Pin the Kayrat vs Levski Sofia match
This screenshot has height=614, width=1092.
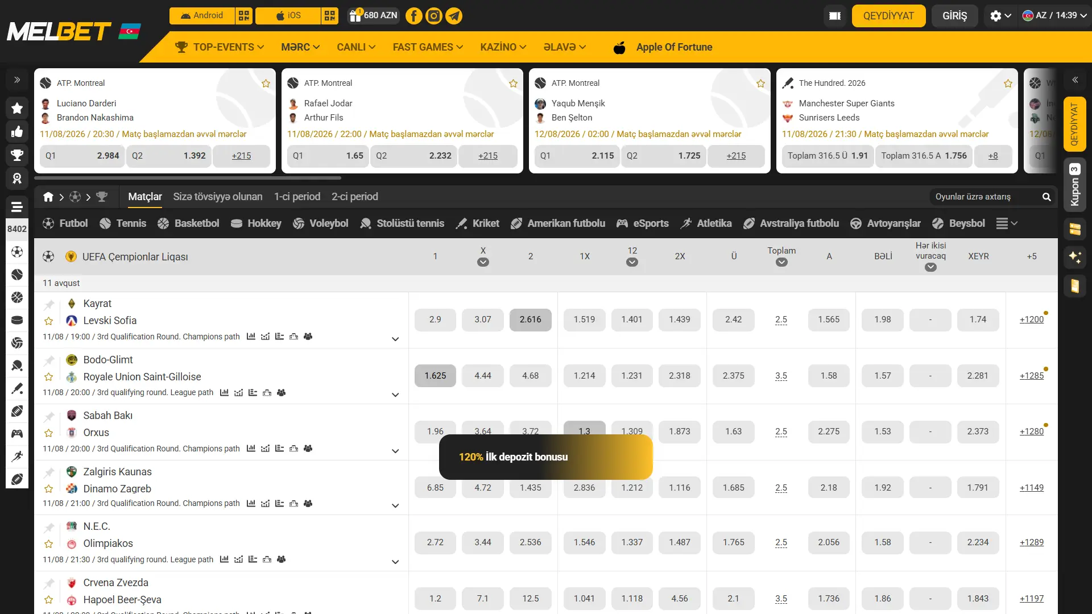49,304
